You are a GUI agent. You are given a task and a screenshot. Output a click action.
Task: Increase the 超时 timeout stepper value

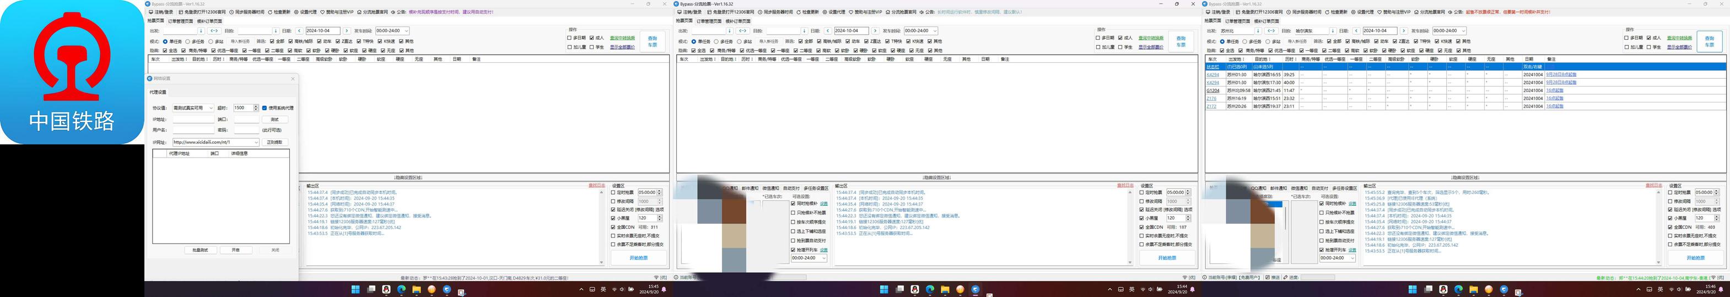(256, 106)
